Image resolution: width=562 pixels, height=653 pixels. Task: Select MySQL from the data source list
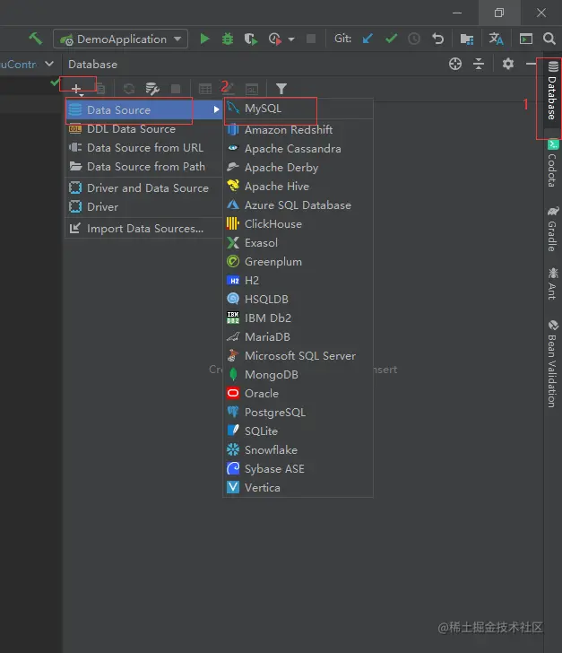coord(298,109)
